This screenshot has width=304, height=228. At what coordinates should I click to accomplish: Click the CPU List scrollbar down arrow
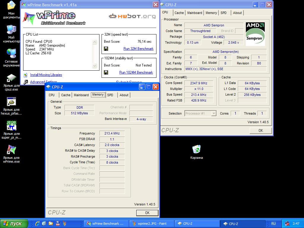[x=95, y=66]
